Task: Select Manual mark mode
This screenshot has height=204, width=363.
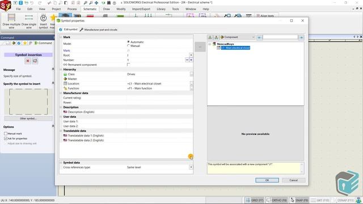Action: coord(129,46)
